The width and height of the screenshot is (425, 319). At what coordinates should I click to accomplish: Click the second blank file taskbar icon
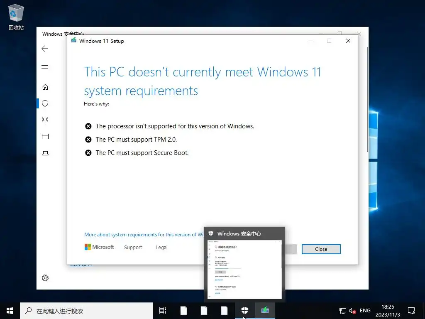(x=204, y=311)
